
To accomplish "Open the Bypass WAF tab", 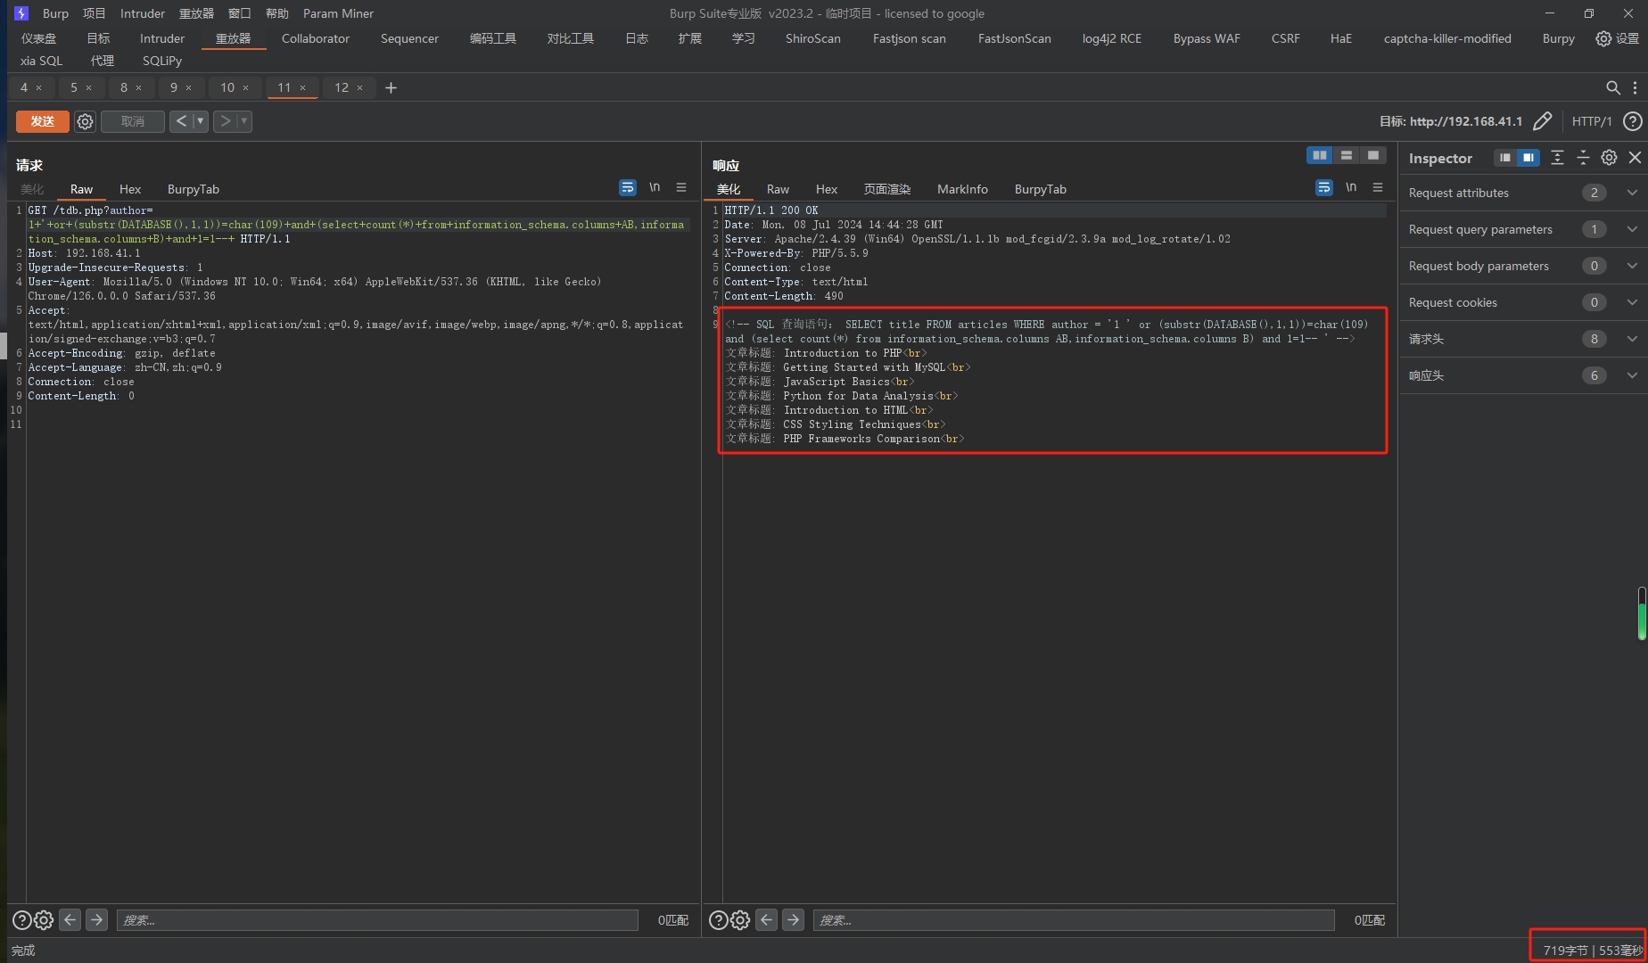I will tap(1207, 38).
